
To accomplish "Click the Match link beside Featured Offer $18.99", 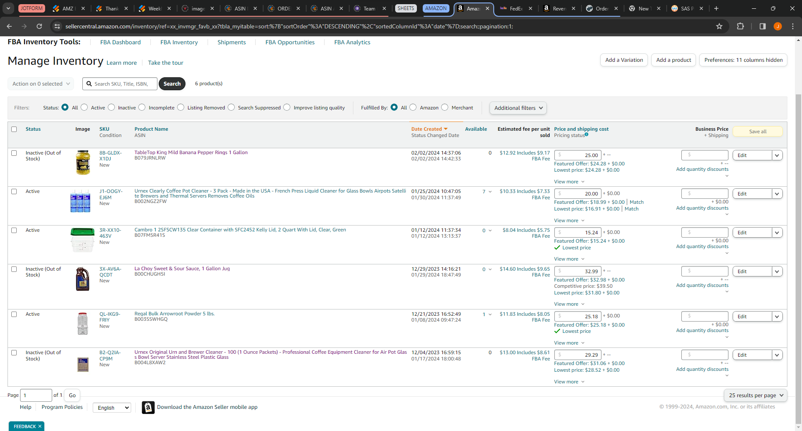I will (x=637, y=202).
